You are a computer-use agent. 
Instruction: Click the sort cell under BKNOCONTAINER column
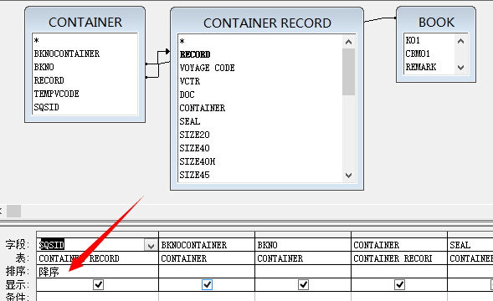pos(207,272)
